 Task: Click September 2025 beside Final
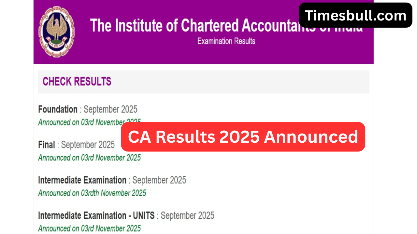click(88, 145)
